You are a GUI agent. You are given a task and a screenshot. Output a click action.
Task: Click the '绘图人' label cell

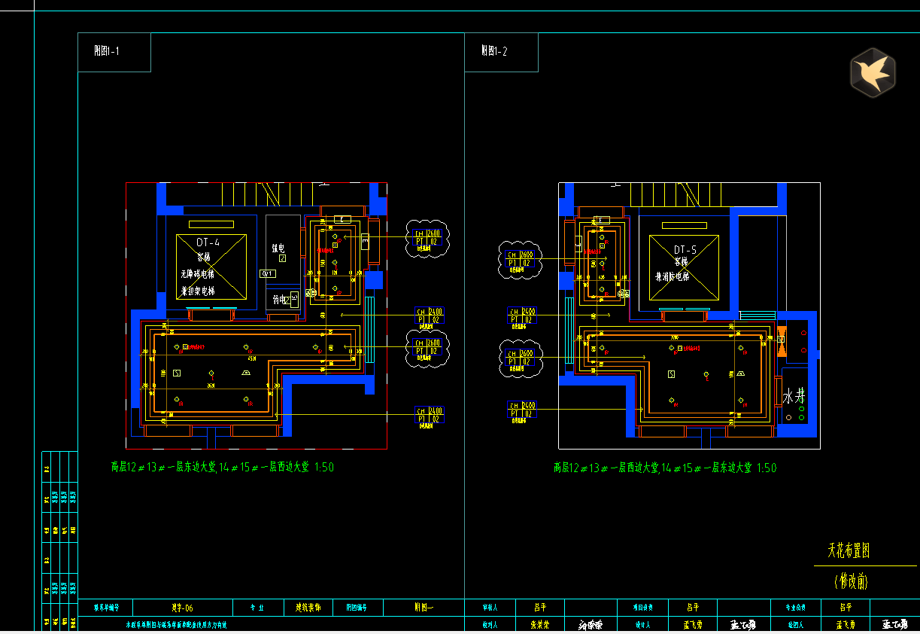796,624
